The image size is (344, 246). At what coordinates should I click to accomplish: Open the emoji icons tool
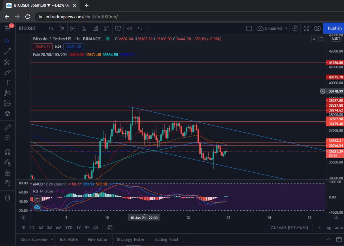[x=7, y=113]
